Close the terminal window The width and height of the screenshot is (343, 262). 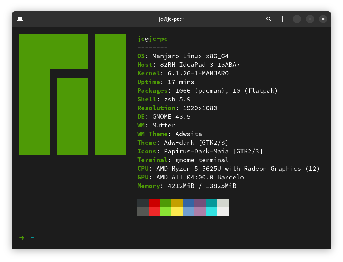pyautogui.click(x=323, y=19)
